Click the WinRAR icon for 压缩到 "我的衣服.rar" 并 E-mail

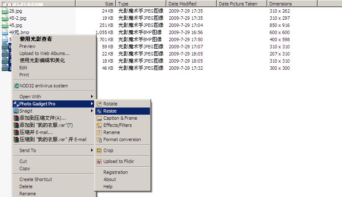click(16, 139)
